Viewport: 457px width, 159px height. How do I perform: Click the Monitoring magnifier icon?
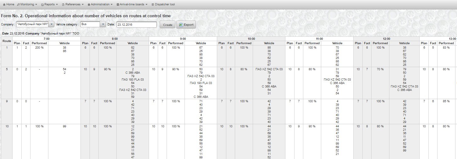click(18, 5)
